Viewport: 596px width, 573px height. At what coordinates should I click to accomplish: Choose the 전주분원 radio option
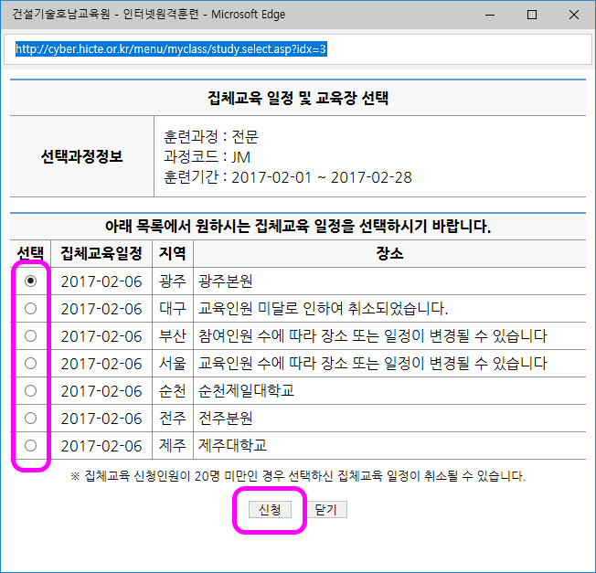coord(30,419)
